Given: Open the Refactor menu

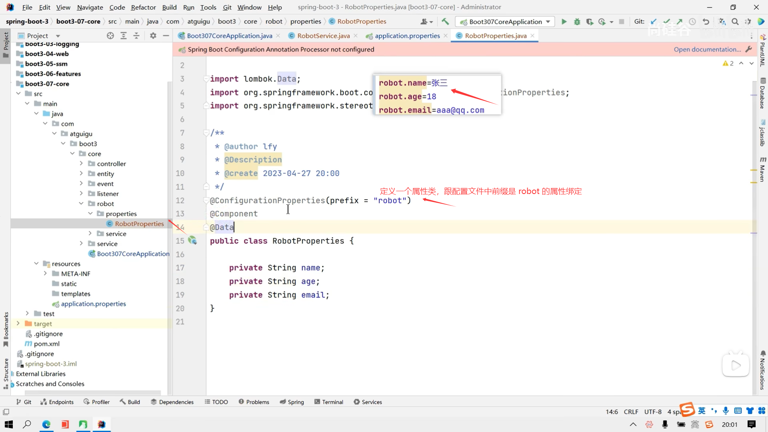Looking at the screenshot, I should coord(143,7).
